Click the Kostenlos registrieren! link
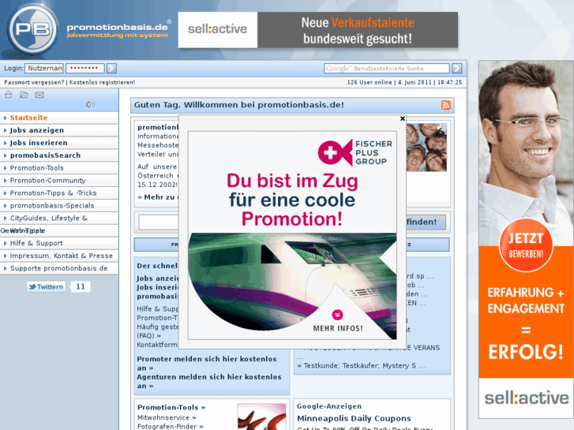Screen dimensions: 574x430 click(x=102, y=82)
